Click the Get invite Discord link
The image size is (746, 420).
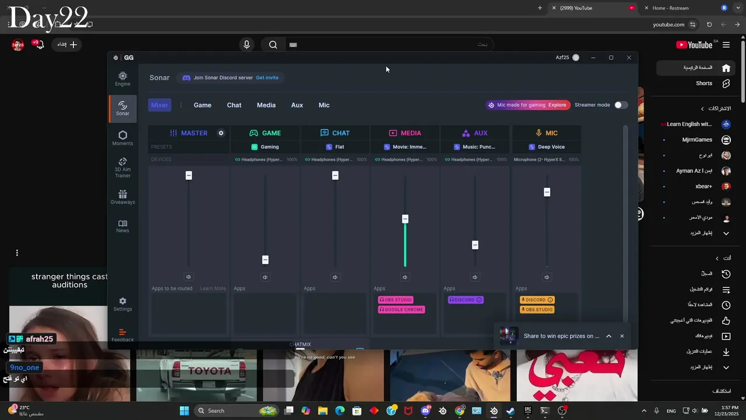click(267, 78)
